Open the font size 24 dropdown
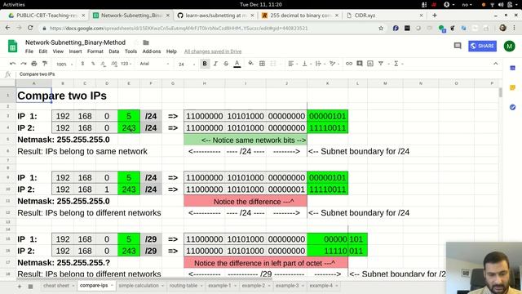 point(187,64)
